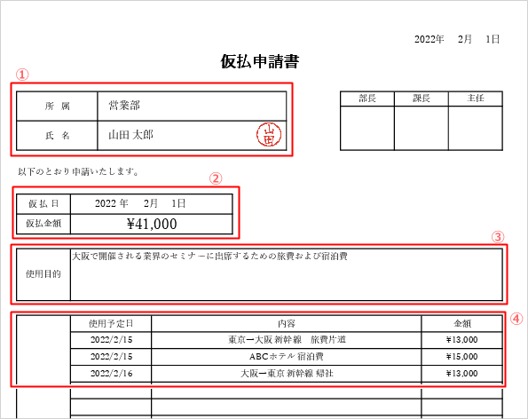Image resolution: width=528 pixels, height=419 pixels.
Task: Click the sentence 以下のとおり申請いたします。
Action: click(78, 172)
